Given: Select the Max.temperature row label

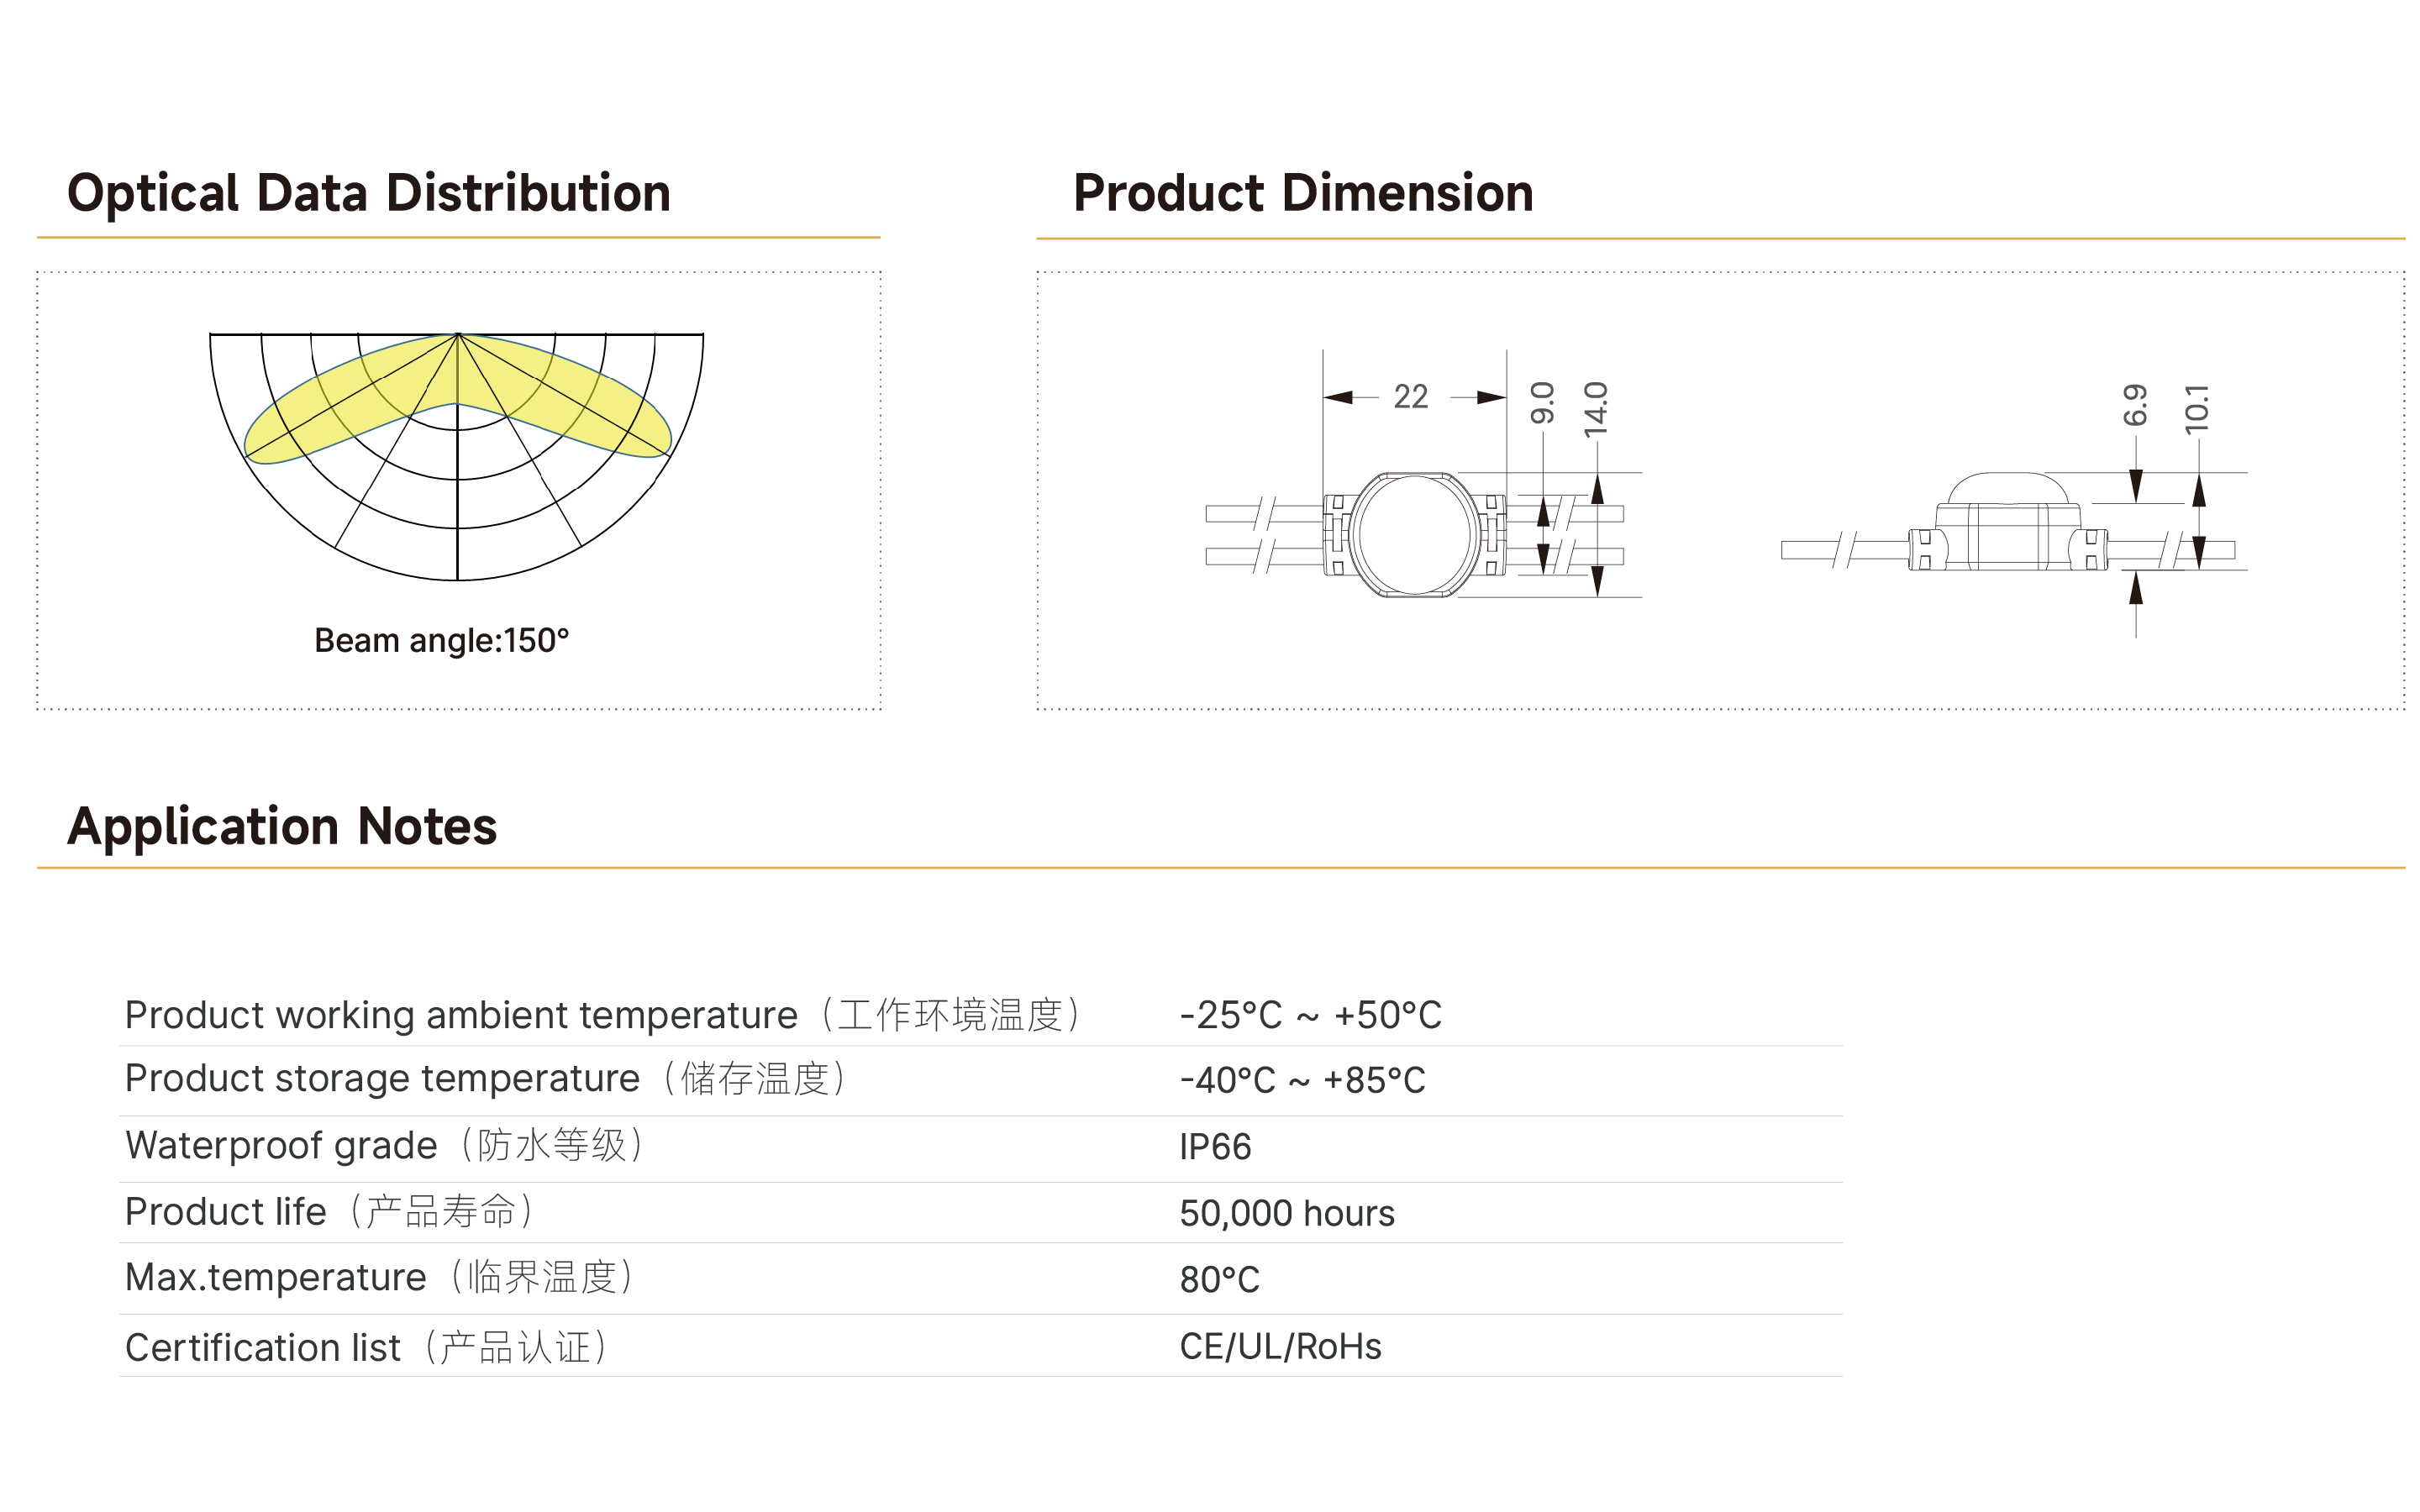Looking at the screenshot, I should (x=381, y=1277).
